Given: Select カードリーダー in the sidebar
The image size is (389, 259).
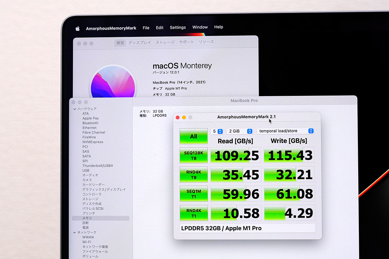Looking at the screenshot, I should tap(93, 185).
